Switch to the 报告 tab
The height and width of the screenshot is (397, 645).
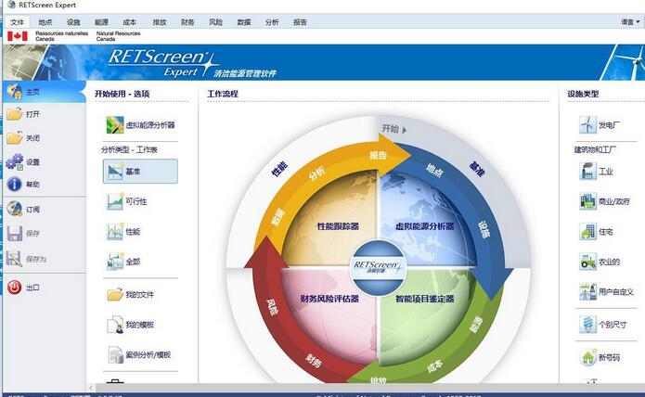(300, 22)
